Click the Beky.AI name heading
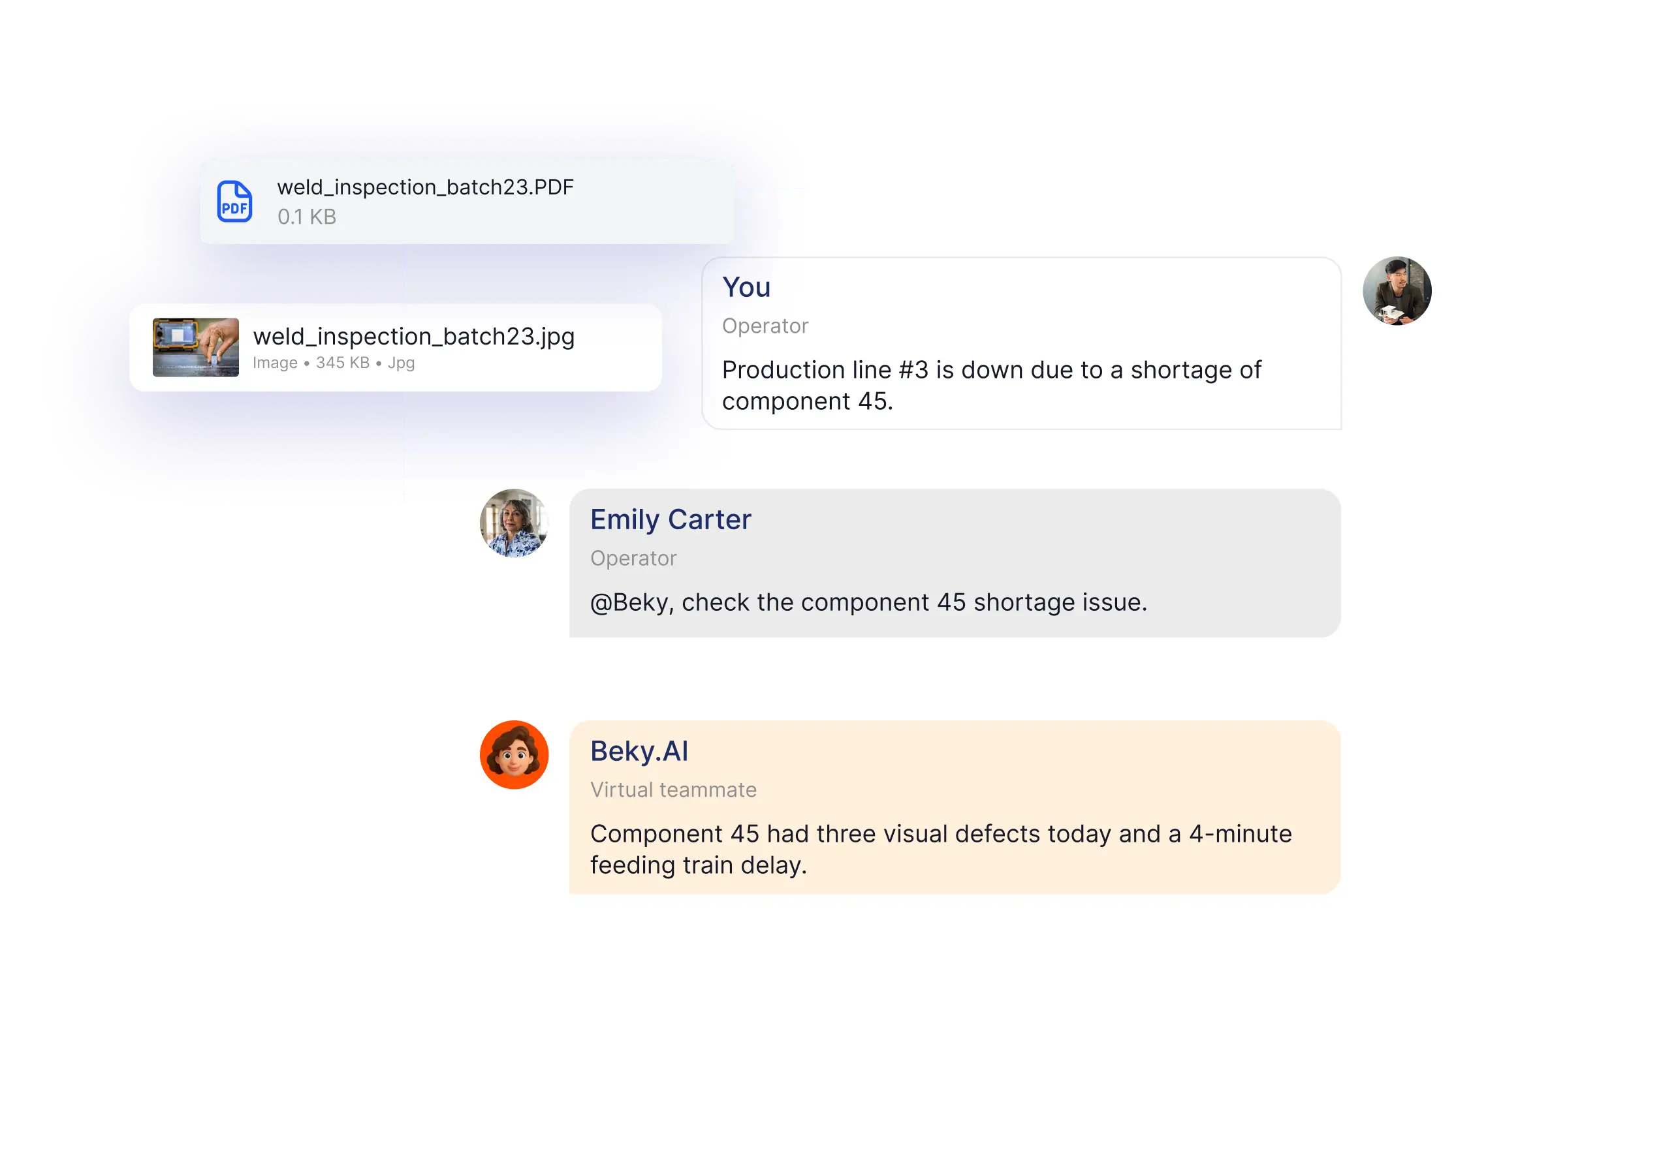This screenshot has height=1153, width=1661. 639,751
